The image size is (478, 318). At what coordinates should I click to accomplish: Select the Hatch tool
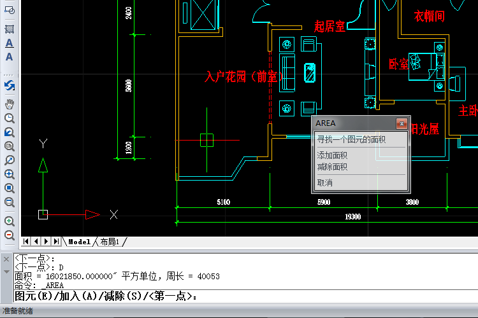tap(10, 29)
